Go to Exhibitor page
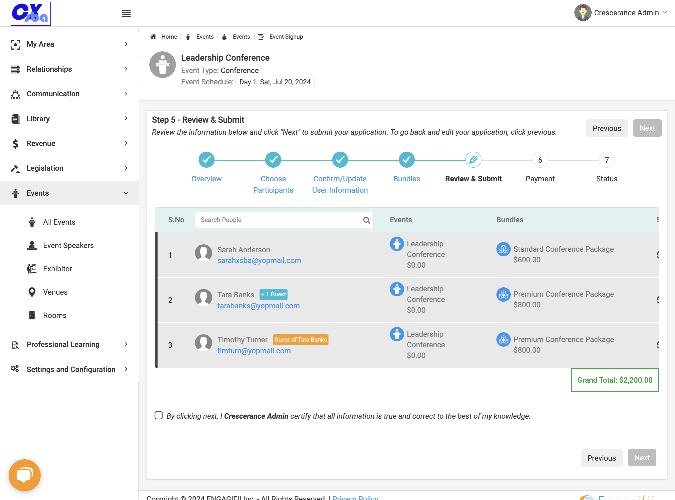 pyautogui.click(x=57, y=269)
